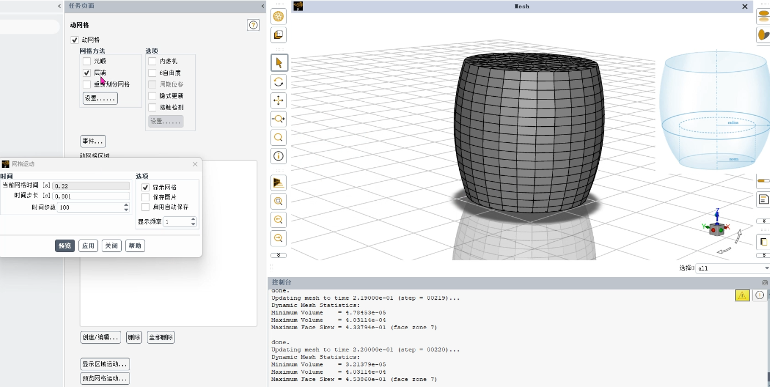The height and width of the screenshot is (387, 770).
Task: Select the zoom to area magnifier
Action: tap(279, 137)
